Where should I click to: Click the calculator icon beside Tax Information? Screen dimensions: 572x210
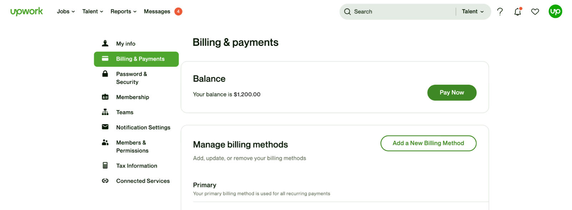(105, 165)
